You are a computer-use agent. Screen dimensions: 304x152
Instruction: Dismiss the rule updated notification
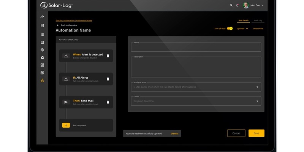(174, 134)
